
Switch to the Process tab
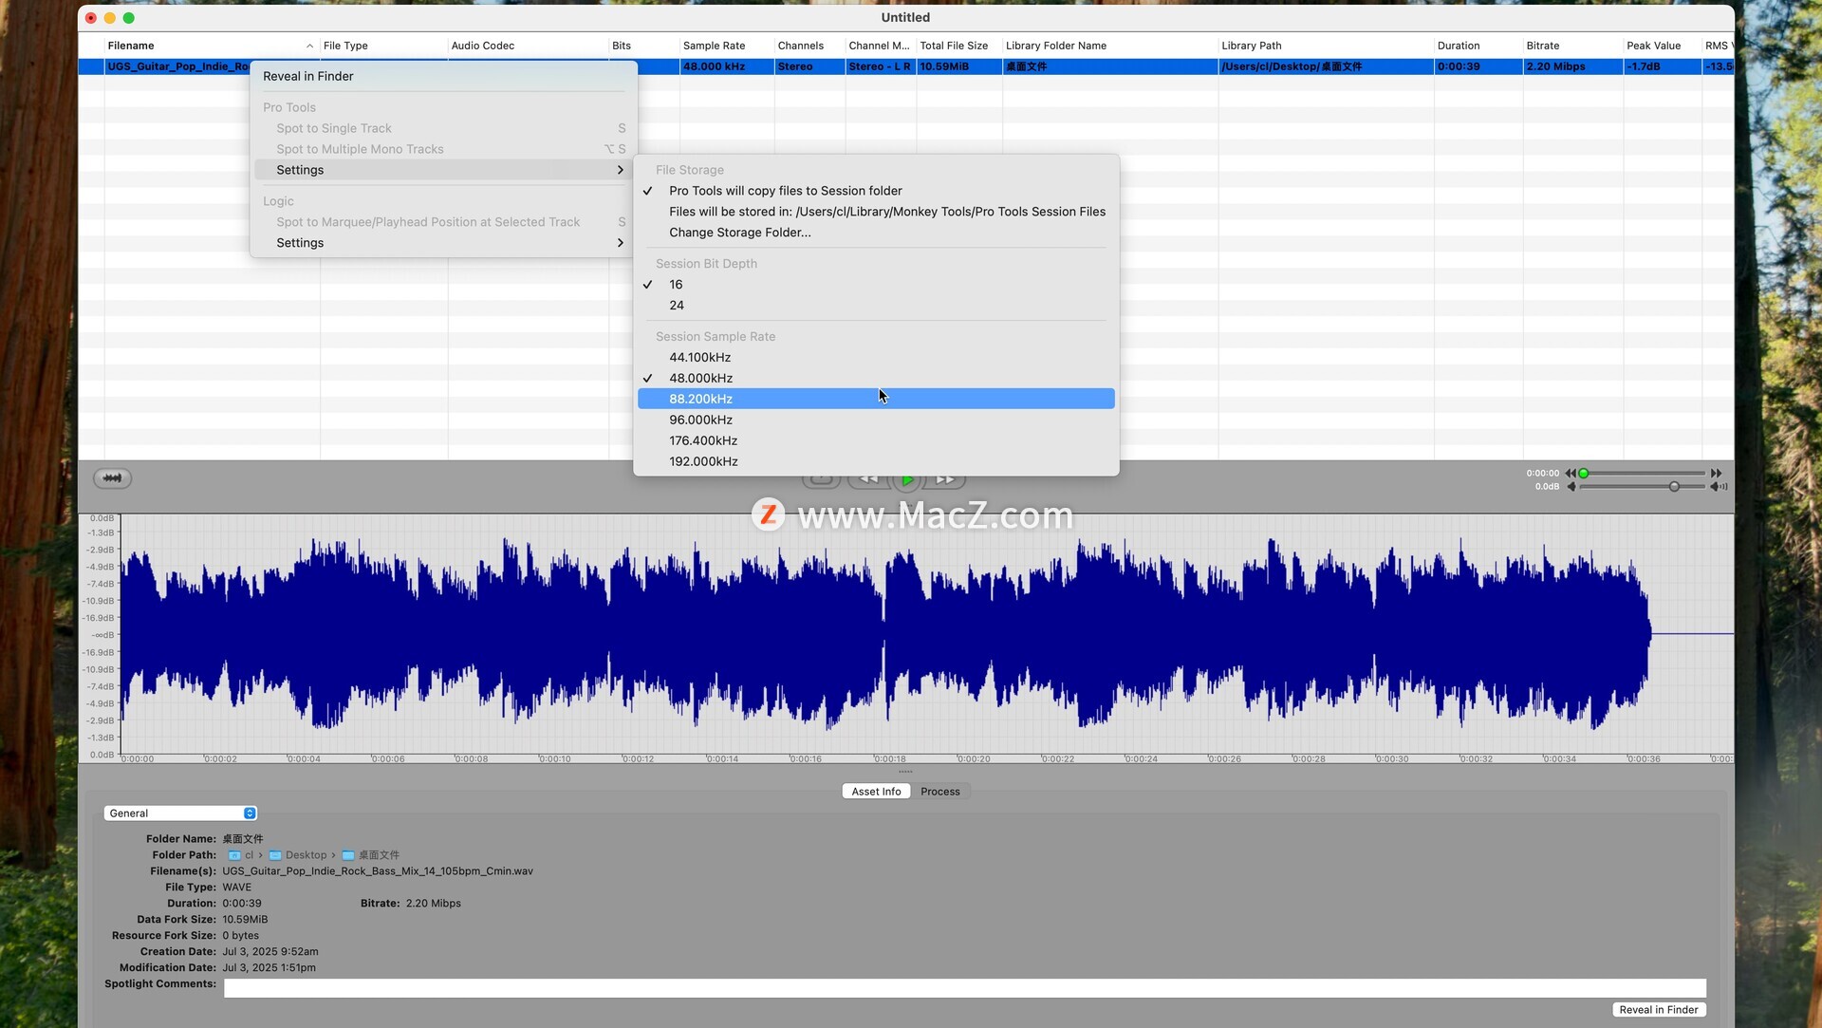(939, 792)
